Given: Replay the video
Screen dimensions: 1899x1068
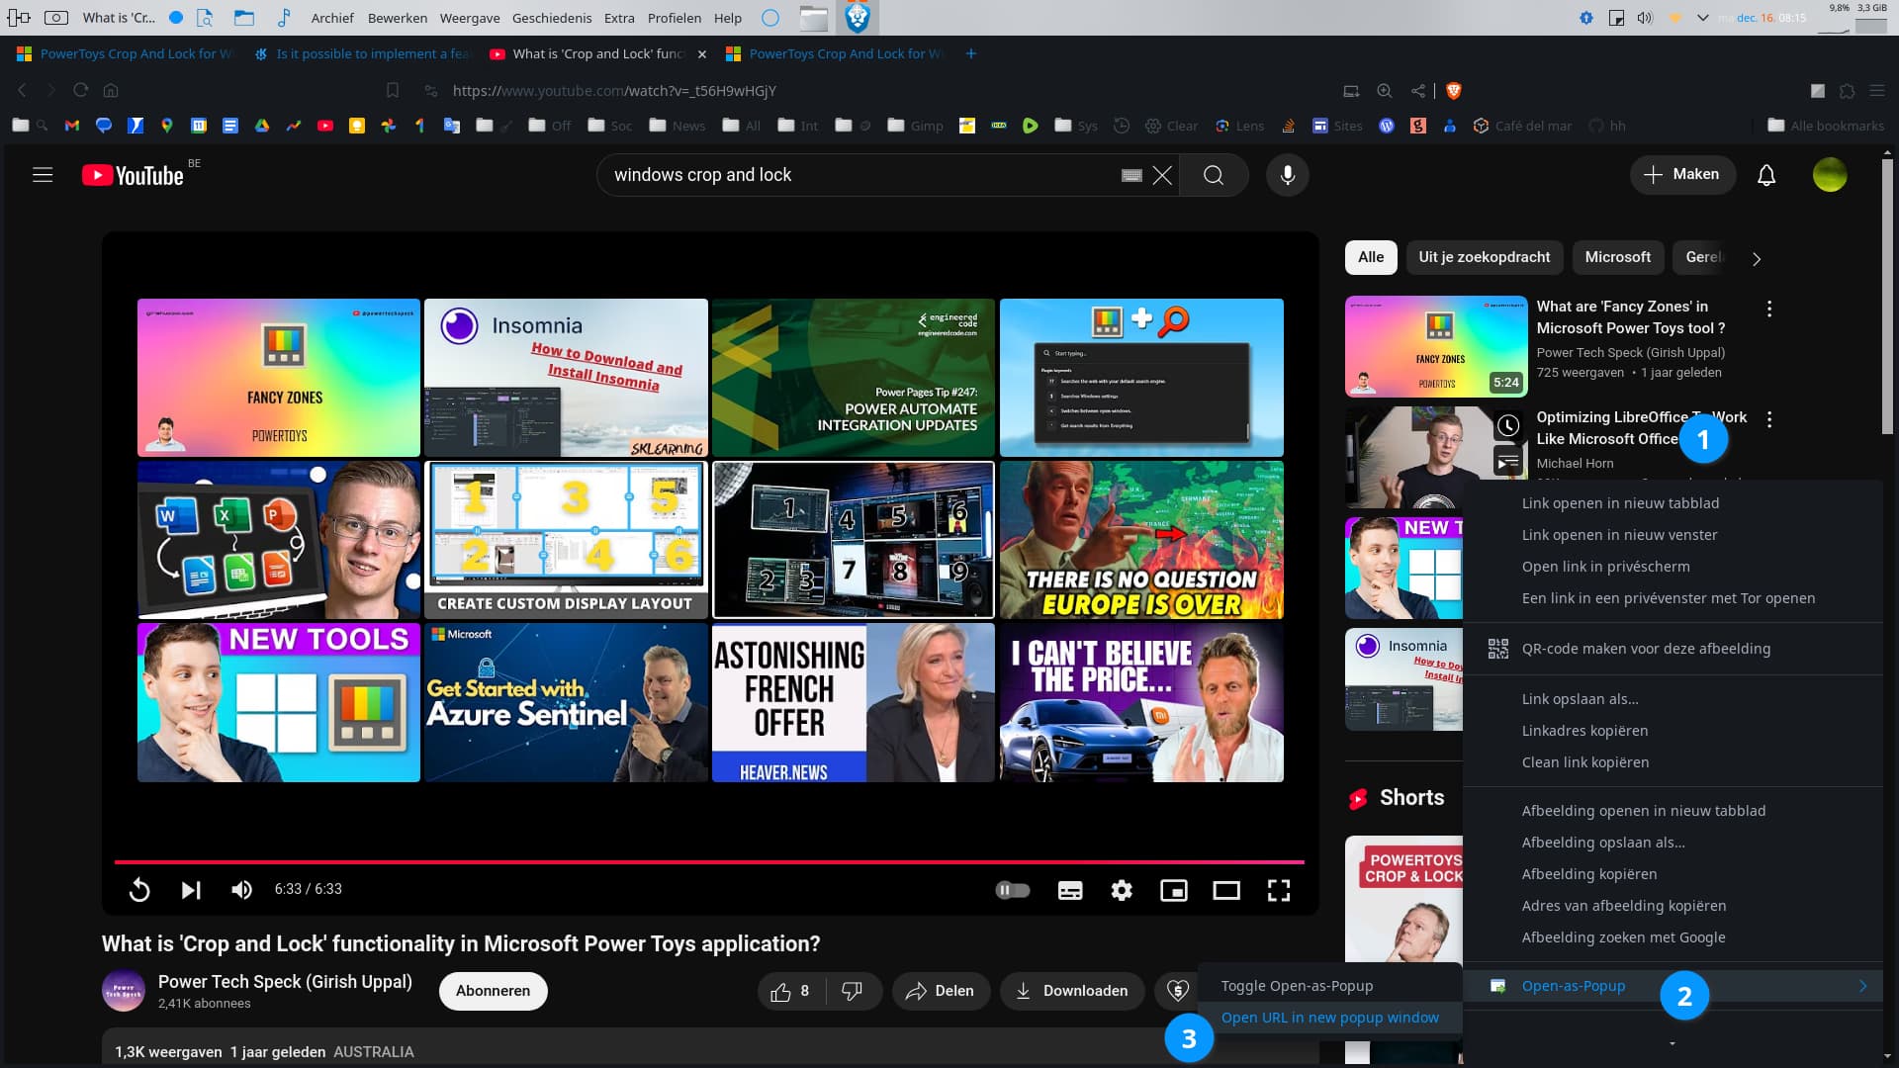Looking at the screenshot, I should click(139, 890).
